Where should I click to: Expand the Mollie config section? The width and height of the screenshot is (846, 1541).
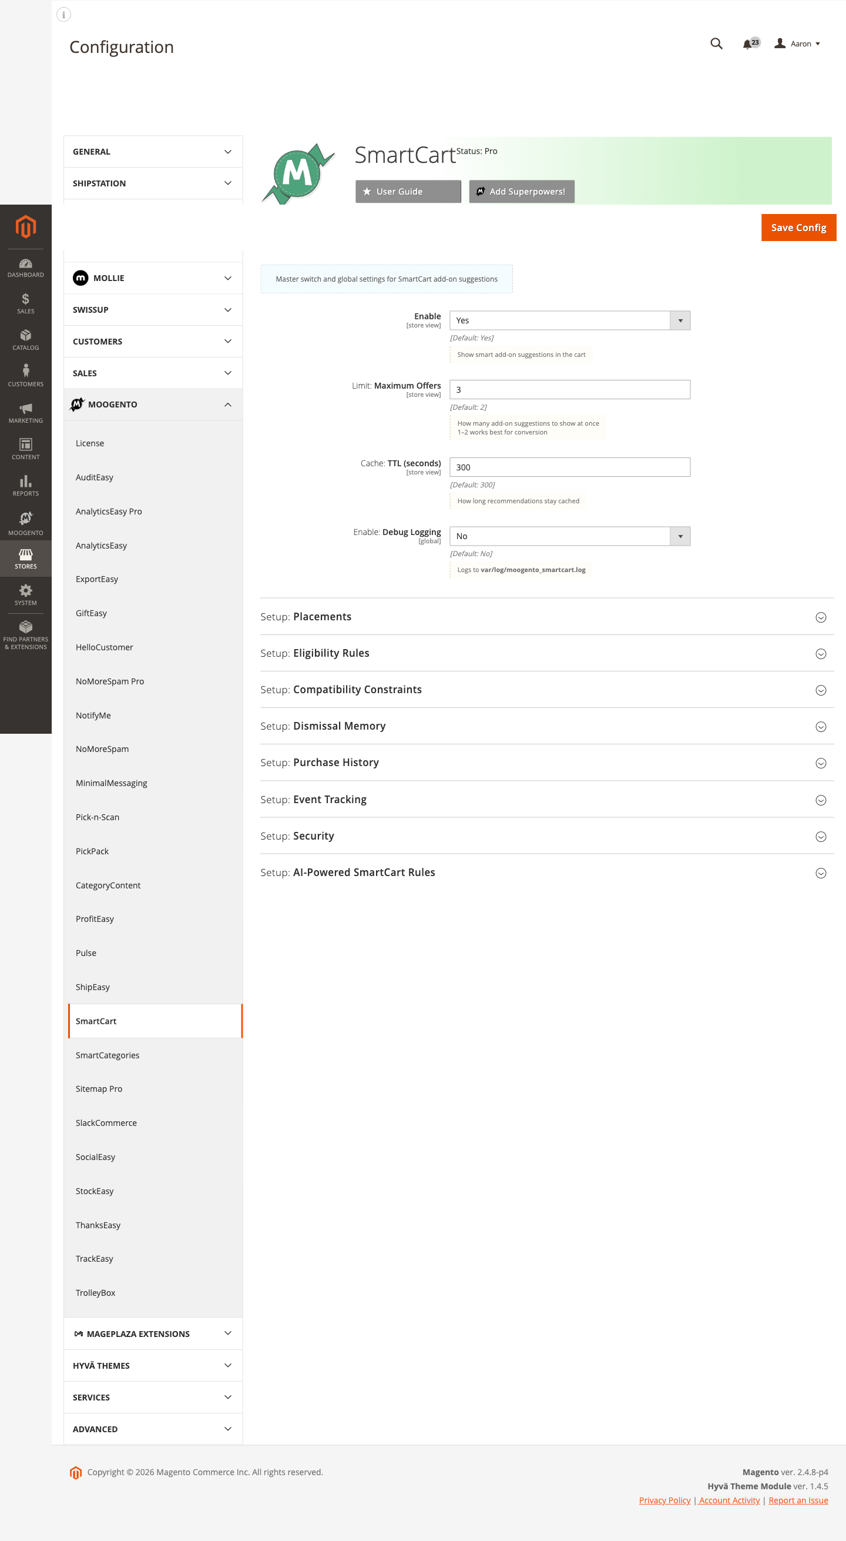click(x=153, y=278)
